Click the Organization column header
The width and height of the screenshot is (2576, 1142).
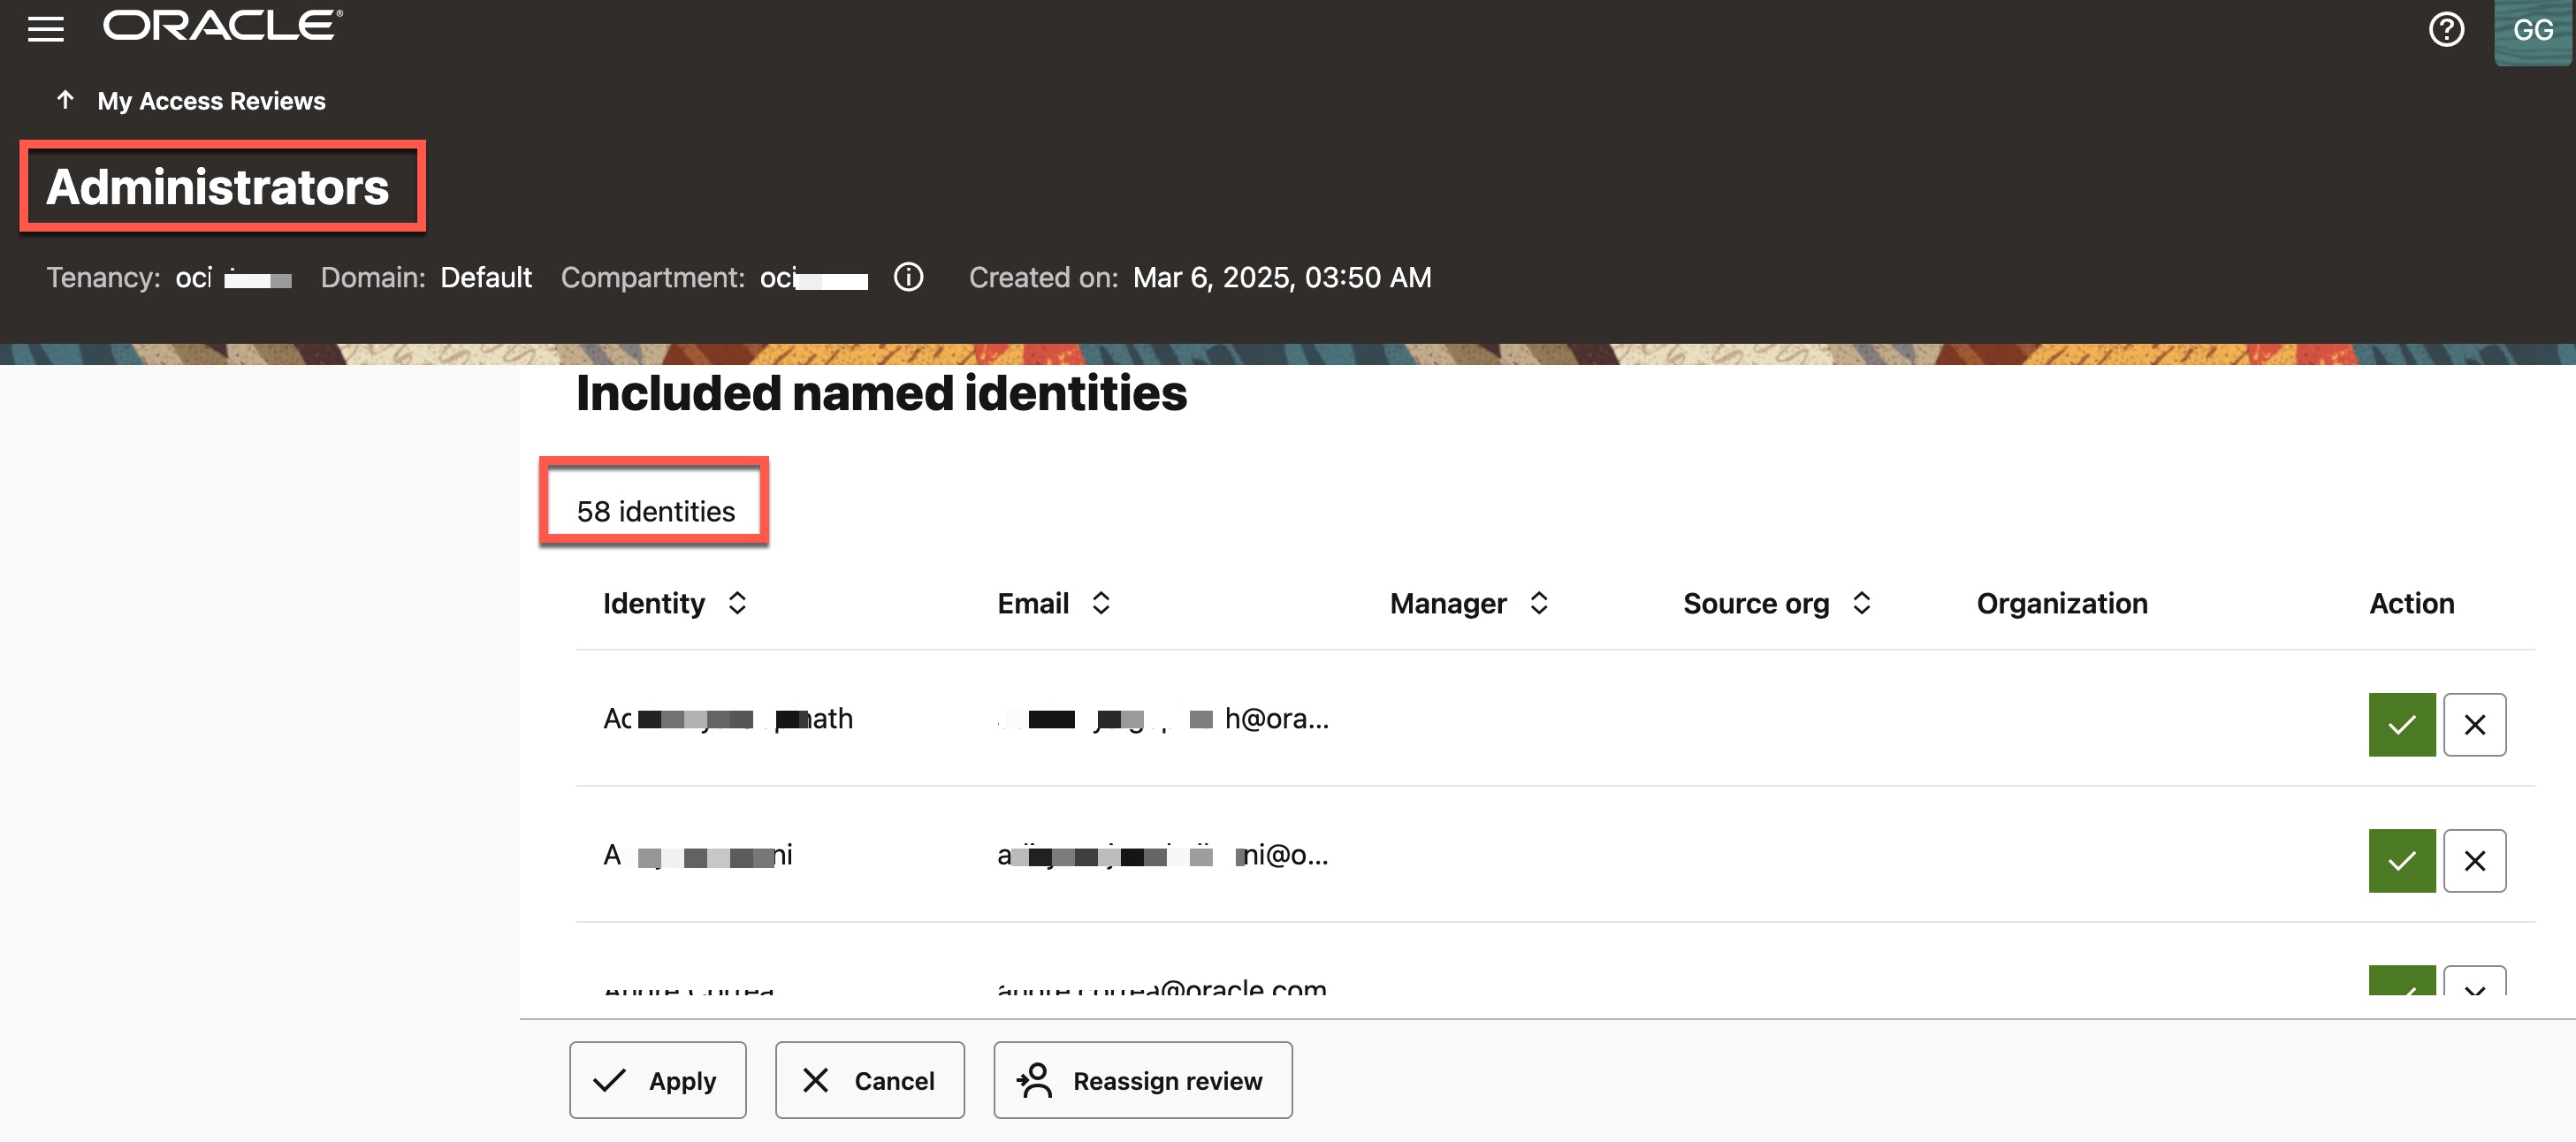[2061, 603]
